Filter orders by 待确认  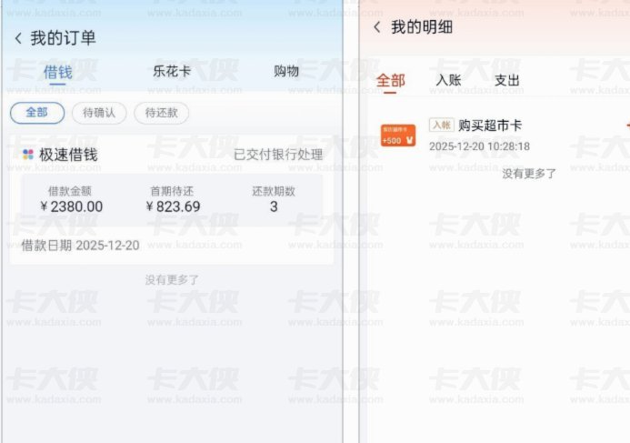[99, 113]
